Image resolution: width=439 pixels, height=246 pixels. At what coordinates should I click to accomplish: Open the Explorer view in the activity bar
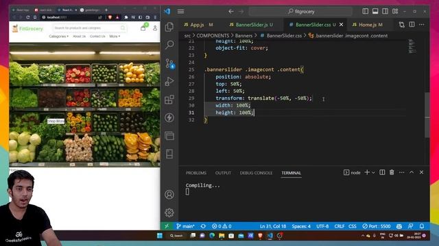(169, 27)
